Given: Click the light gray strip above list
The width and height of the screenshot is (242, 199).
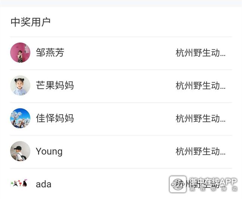Looking at the screenshot, I should [x=121, y=3].
